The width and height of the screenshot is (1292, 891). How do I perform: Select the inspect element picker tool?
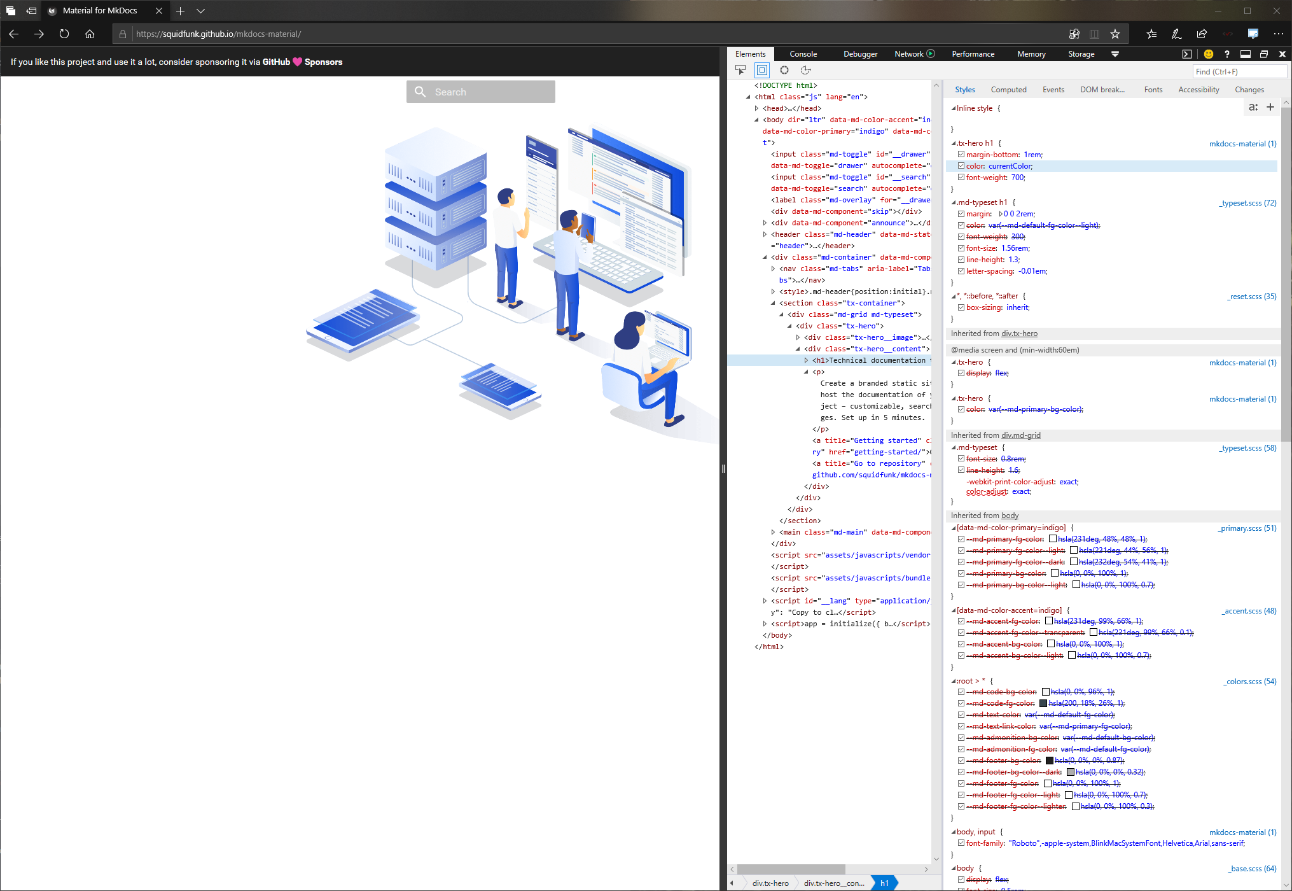740,70
